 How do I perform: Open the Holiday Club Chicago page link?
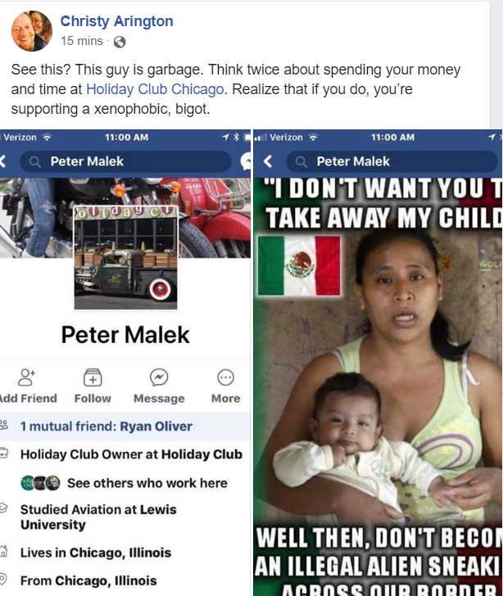tap(155, 89)
